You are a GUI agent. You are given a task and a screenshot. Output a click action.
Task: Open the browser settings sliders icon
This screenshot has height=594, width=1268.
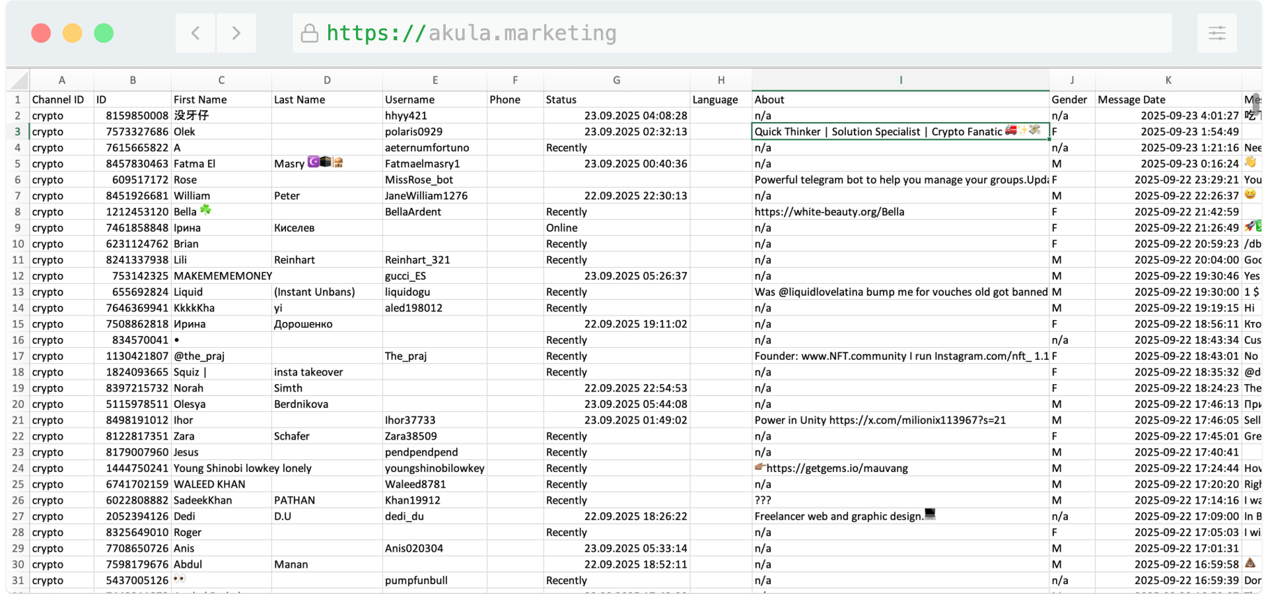(x=1216, y=33)
